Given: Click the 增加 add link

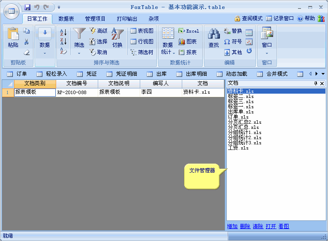Looking at the screenshot, I should point(232,226).
